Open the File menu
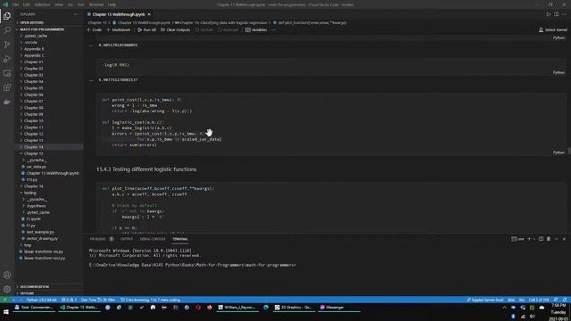The height and width of the screenshot is (321, 571). tap(16, 4)
